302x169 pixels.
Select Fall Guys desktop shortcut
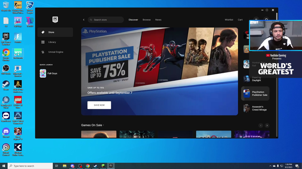18,22
